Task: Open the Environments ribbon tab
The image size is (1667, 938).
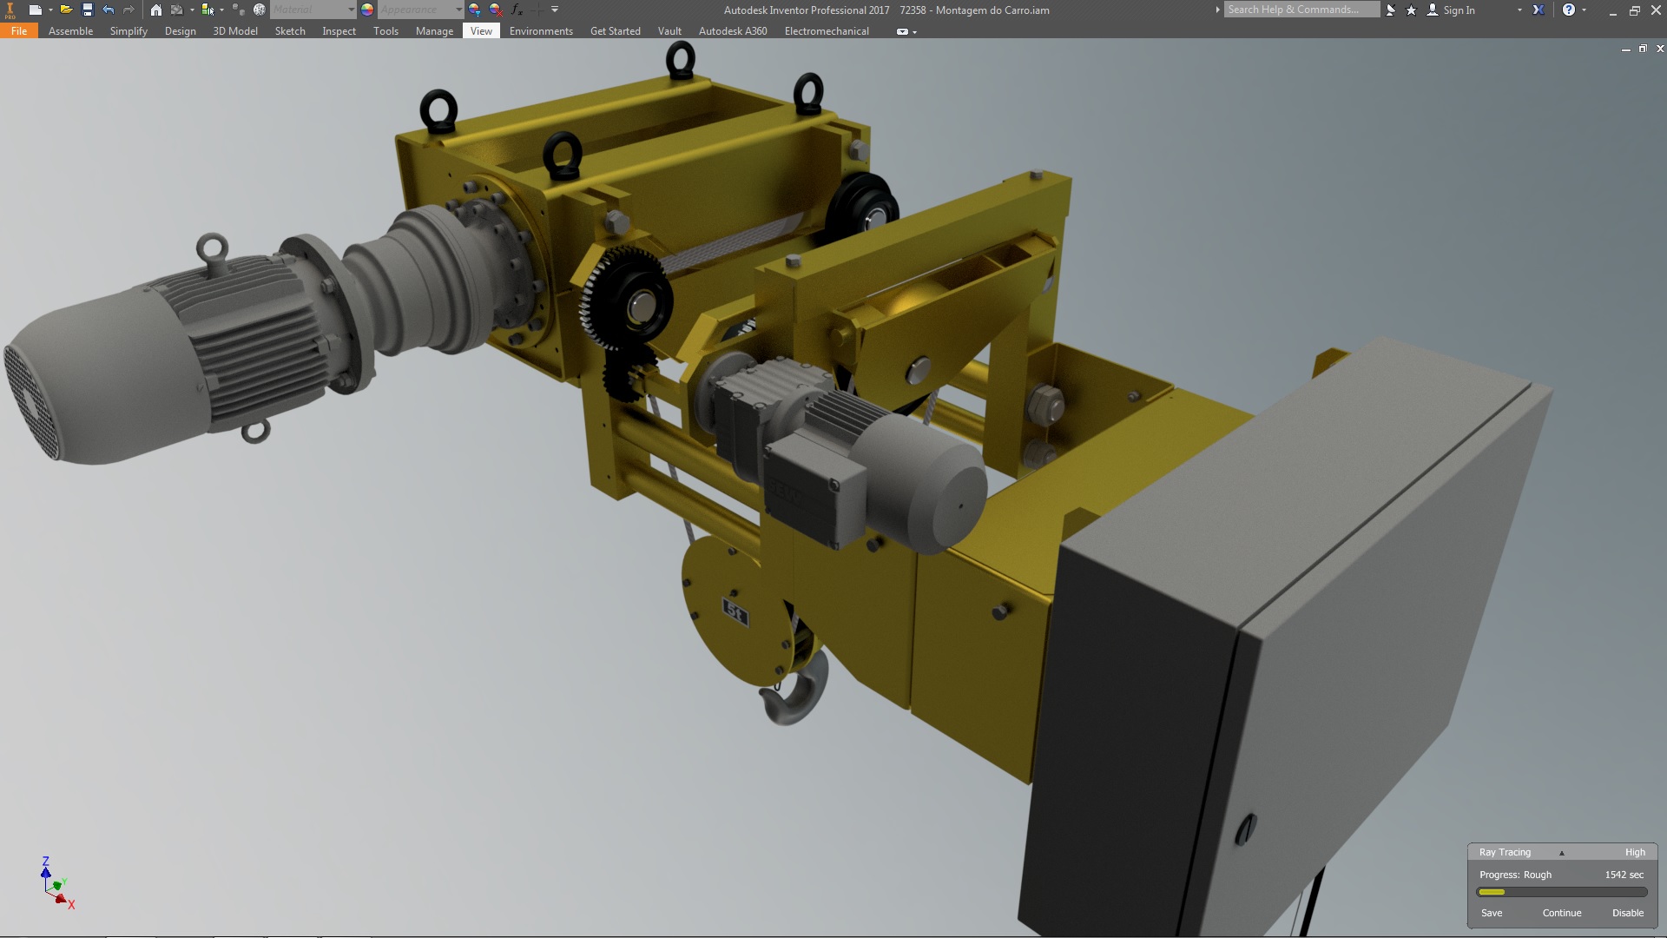Action: click(x=540, y=30)
